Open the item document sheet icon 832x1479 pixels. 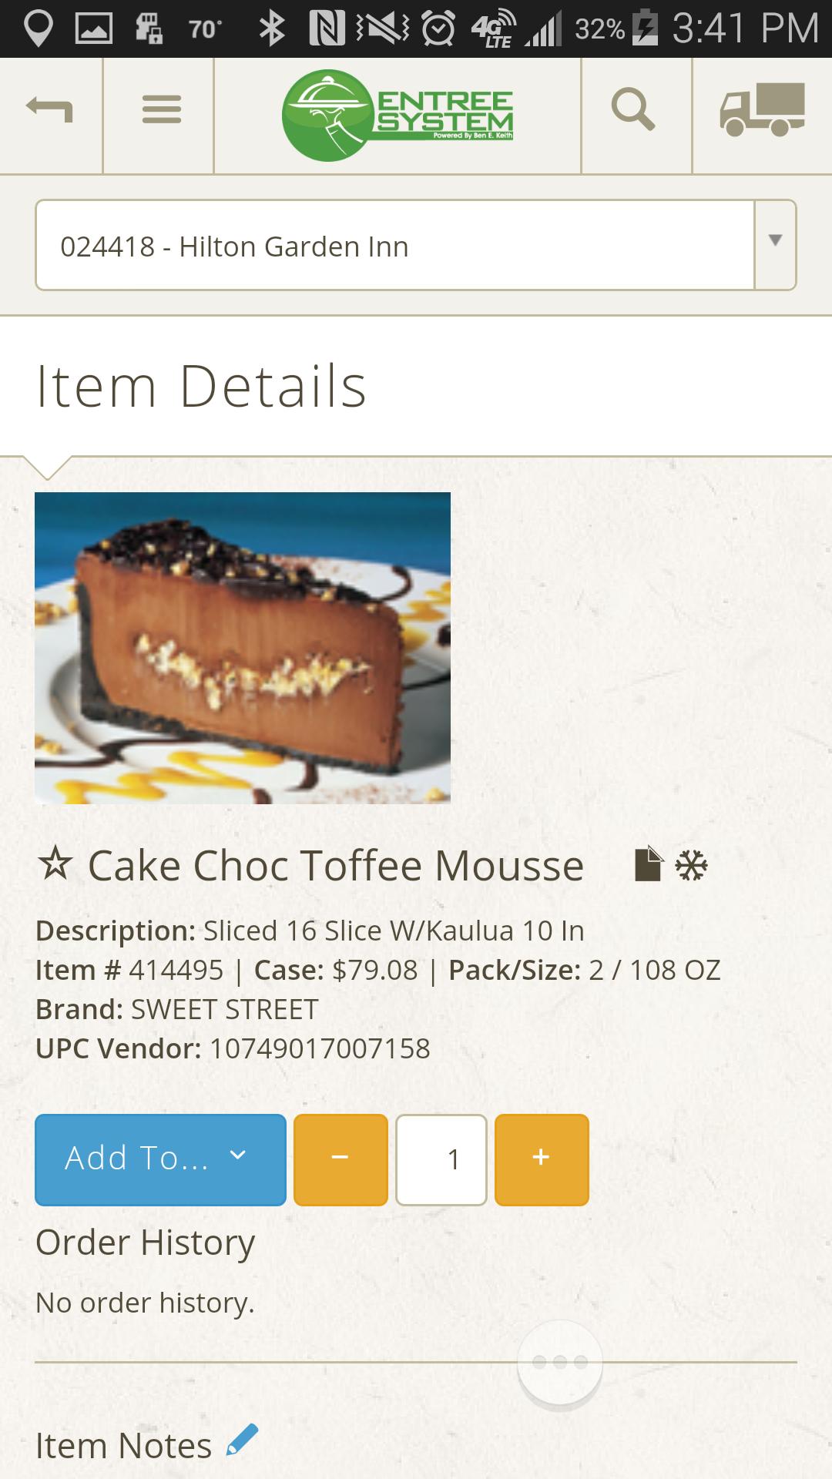click(x=647, y=865)
